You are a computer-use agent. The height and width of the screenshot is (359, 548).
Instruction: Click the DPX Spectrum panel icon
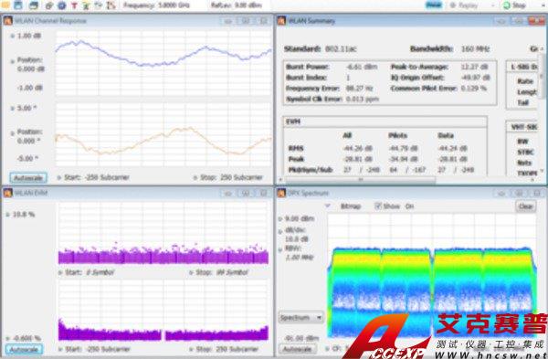(281, 193)
